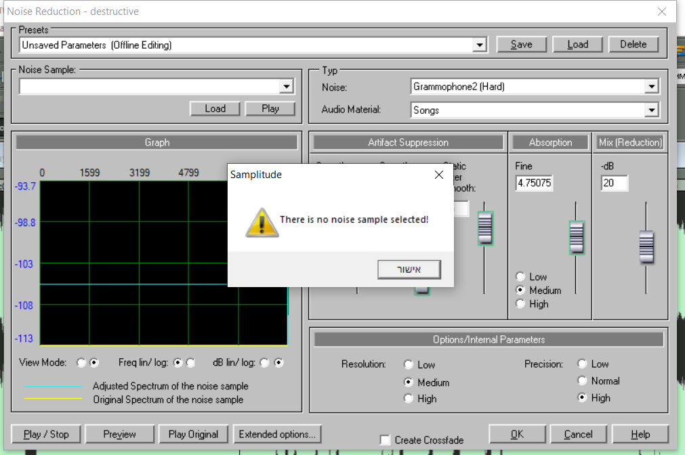Click the Absorption slider handle

(577, 238)
